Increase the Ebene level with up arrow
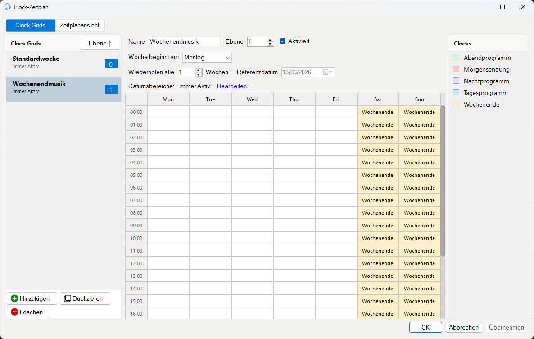 (x=270, y=40)
